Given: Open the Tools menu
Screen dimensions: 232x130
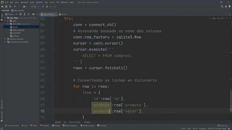Looking at the screenshot, I should (x=52, y=2).
